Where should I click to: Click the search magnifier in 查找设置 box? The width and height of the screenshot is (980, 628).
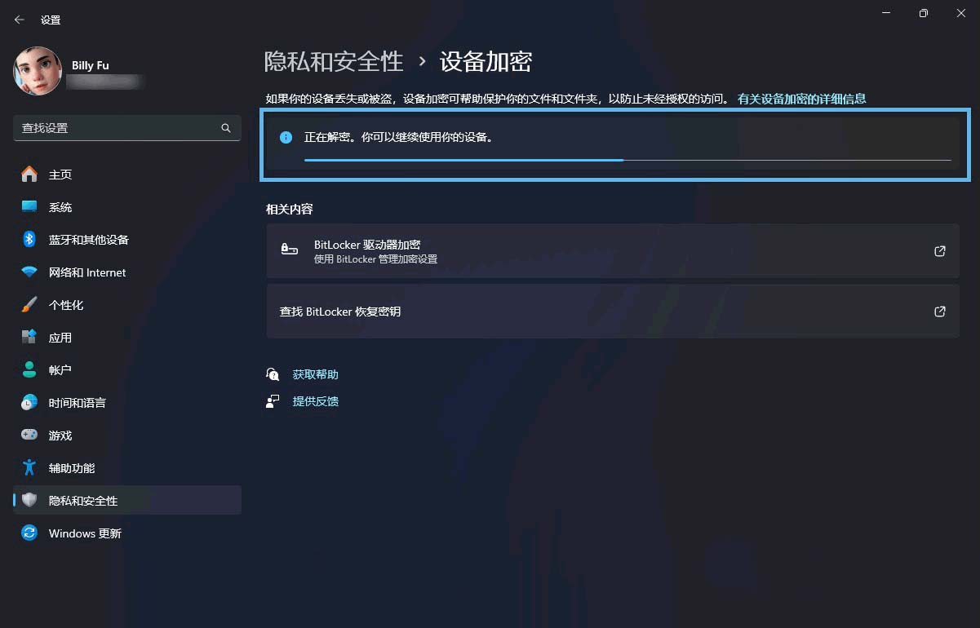pos(226,128)
